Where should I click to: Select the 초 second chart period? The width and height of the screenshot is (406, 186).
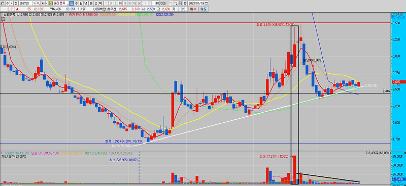pos(96,3)
